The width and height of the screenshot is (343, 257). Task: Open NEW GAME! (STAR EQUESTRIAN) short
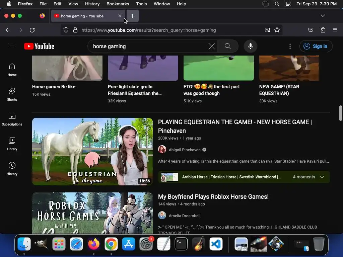[279, 90]
